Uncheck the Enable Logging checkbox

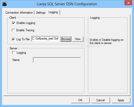(14, 23)
